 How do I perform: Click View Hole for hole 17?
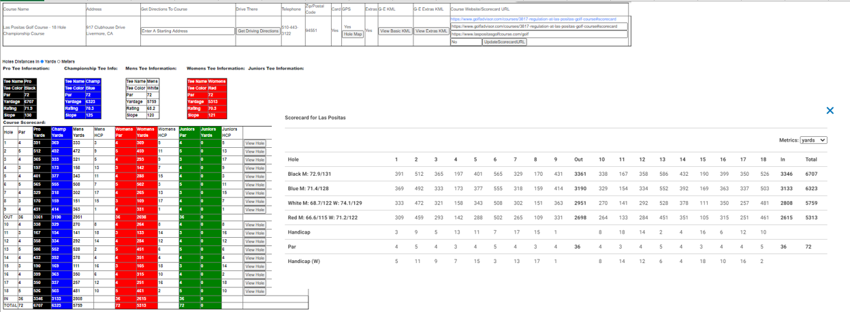pos(255,283)
